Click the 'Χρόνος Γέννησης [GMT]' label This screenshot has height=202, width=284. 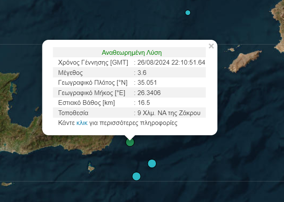[90, 62]
